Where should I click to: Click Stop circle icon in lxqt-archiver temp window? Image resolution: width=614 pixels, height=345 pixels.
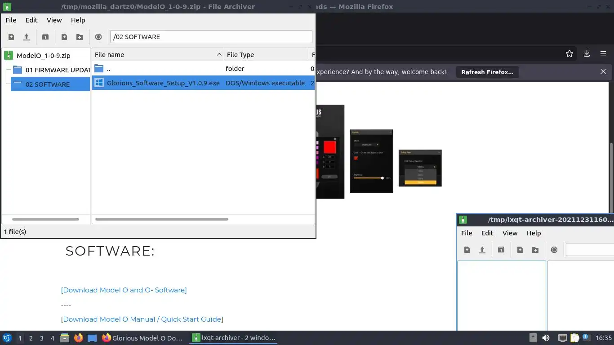coord(554,250)
